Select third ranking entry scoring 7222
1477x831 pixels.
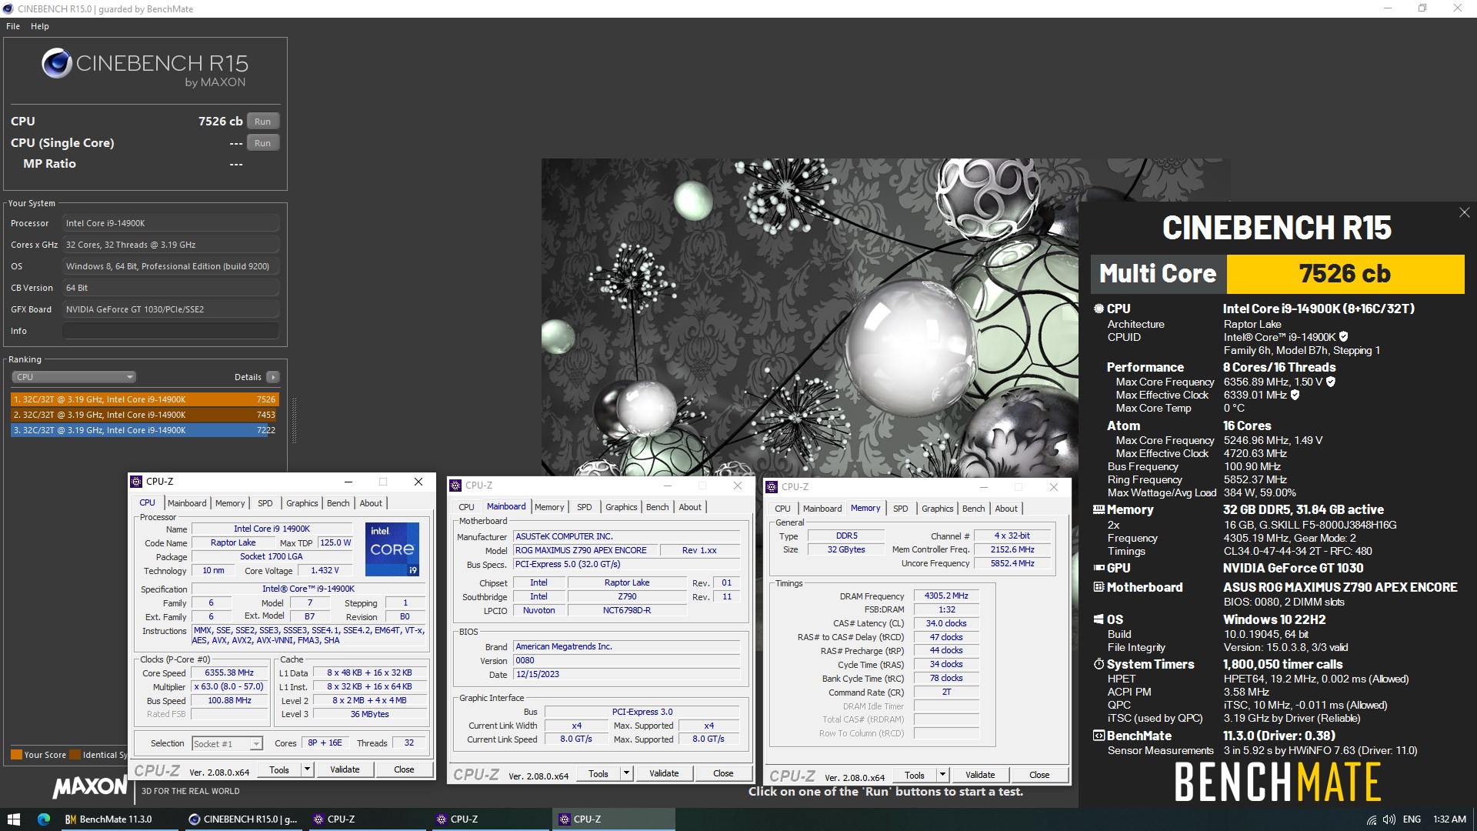[x=144, y=430]
